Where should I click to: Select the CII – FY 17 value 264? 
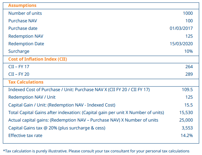189,67
